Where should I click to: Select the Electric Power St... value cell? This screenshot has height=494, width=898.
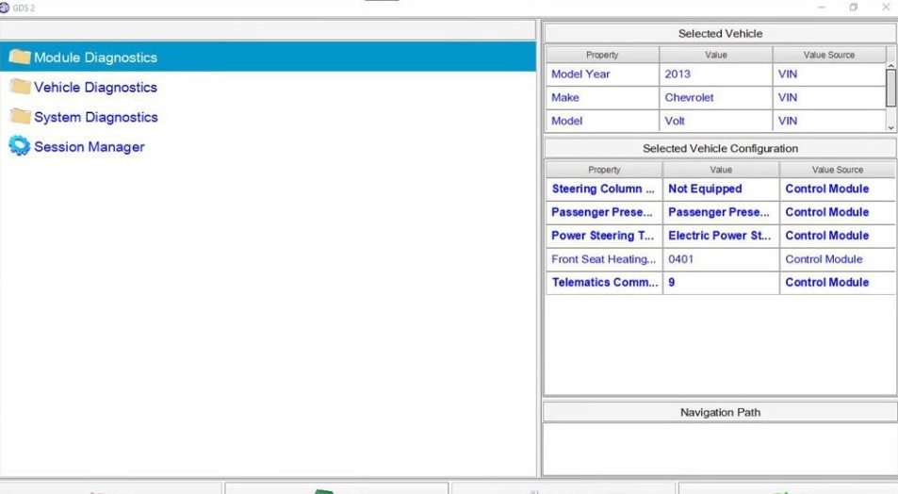(x=721, y=236)
